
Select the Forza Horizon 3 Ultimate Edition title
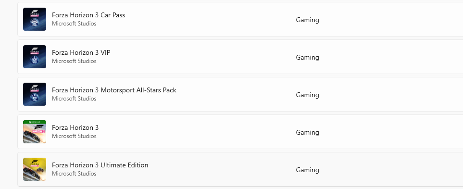(x=100, y=165)
